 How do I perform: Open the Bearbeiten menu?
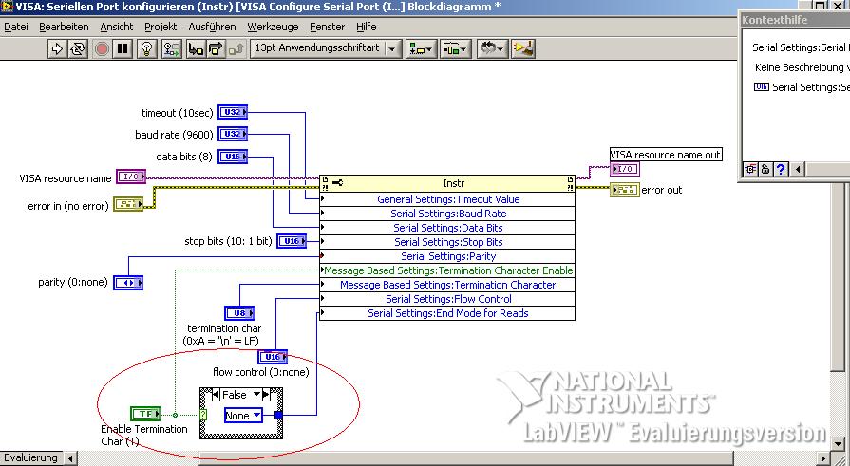[x=64, y=27]
